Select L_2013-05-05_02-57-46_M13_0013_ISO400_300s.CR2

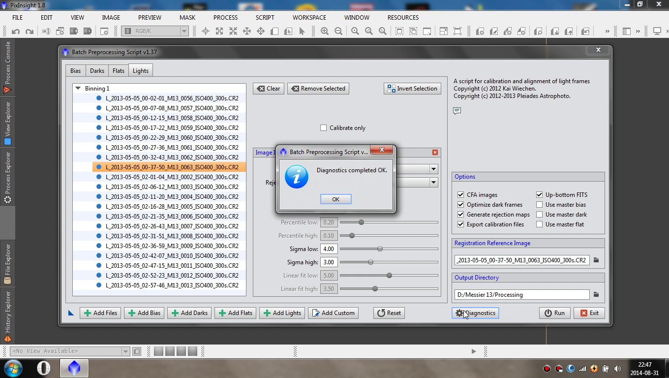(169, 285)
